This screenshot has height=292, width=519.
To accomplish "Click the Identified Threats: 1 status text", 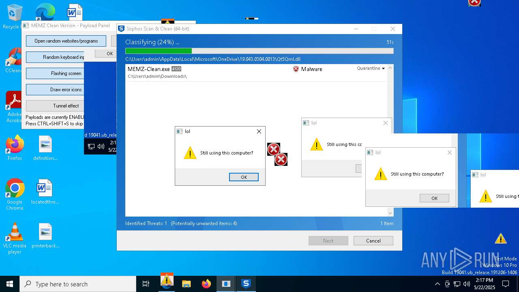I will (146, 223).
